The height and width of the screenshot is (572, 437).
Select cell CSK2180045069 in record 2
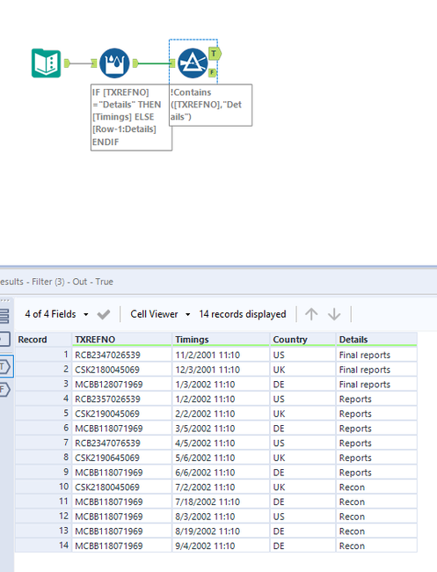tap(121, 370)
